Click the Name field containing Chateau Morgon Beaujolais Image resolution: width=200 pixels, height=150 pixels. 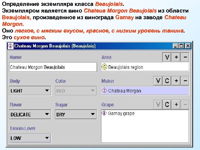[53, 67]
